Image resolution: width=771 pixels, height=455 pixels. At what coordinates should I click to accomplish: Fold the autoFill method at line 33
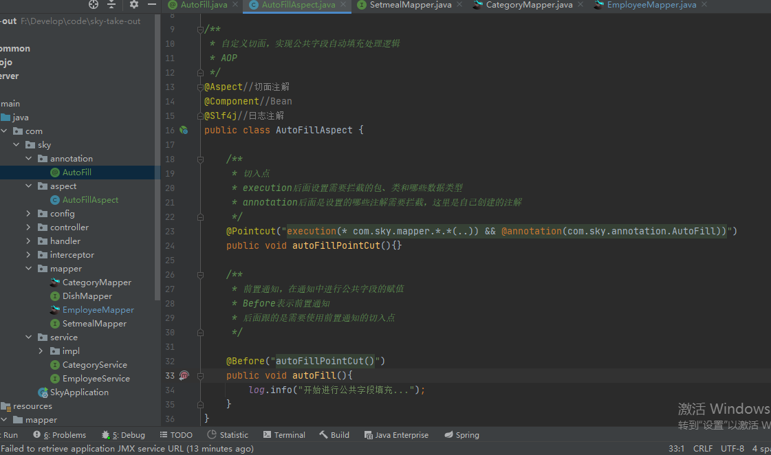point(200,376)
